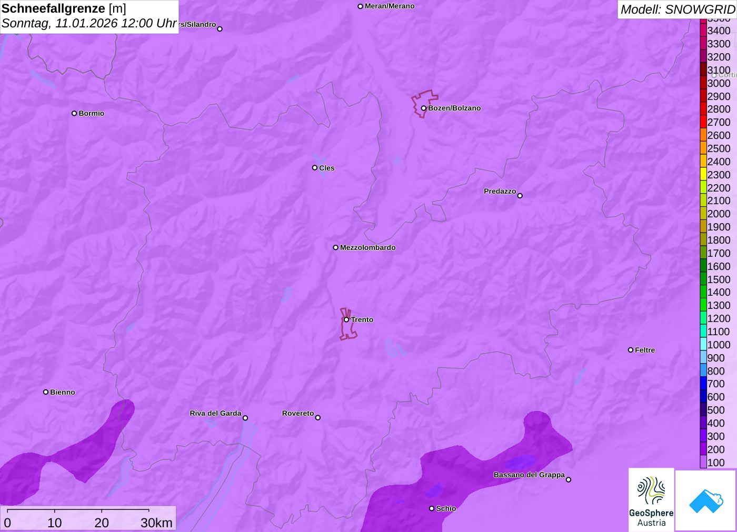Click the date Sonntag, 11.01.2026 12:00 Uhr
Image resolution: width=737 pixels, height=532 pixels.
point(89,24)
